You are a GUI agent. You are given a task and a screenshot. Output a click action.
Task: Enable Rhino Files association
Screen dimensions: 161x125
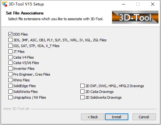(10, 80)
